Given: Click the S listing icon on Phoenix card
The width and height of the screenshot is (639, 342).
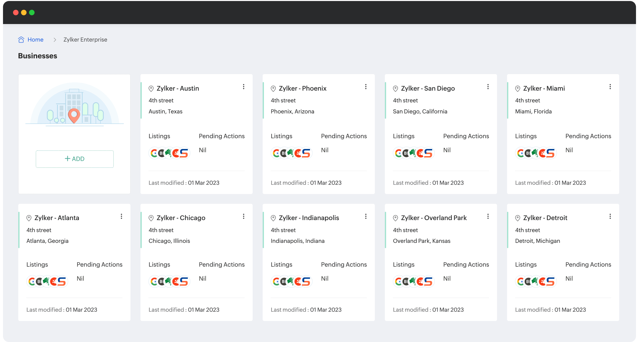Looking at the screenshot, I should click(306, 153).
